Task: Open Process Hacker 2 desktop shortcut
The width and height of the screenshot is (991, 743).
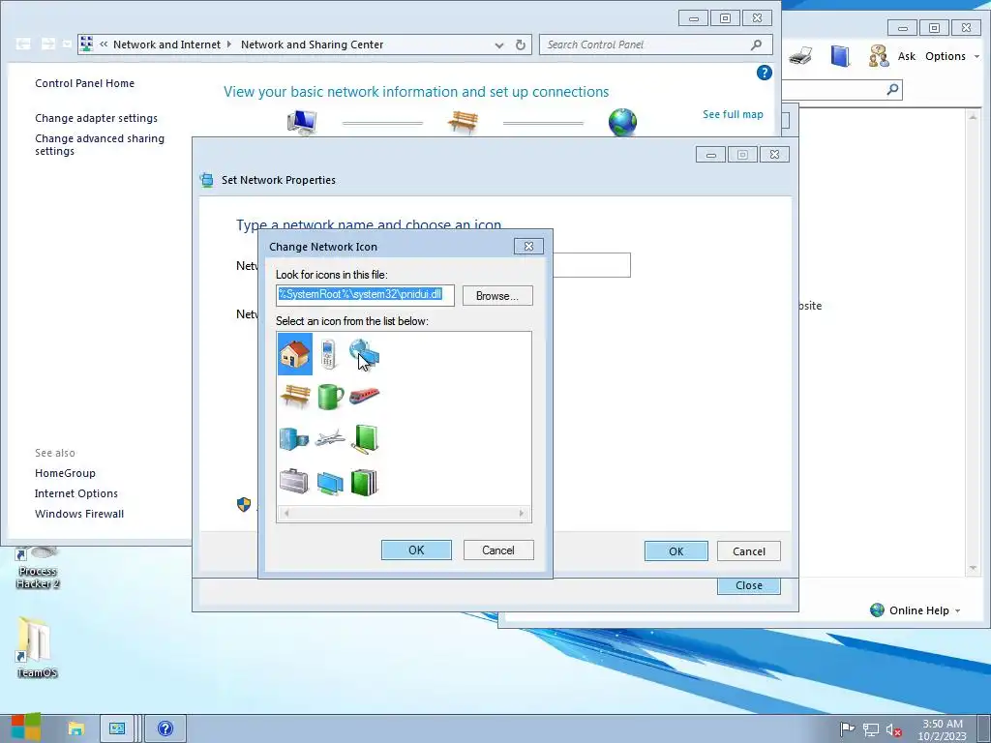Action: pos(38,567)
